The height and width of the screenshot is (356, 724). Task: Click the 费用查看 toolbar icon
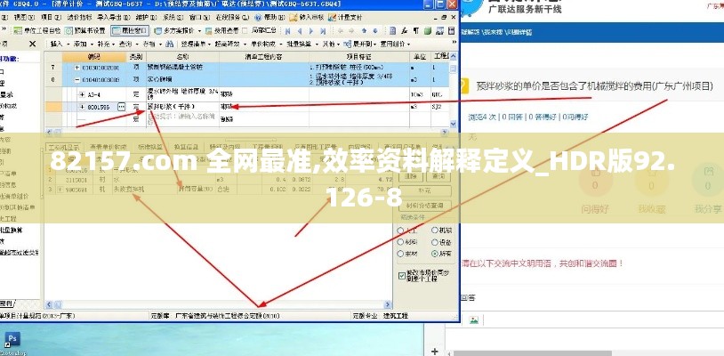point(208,31)
